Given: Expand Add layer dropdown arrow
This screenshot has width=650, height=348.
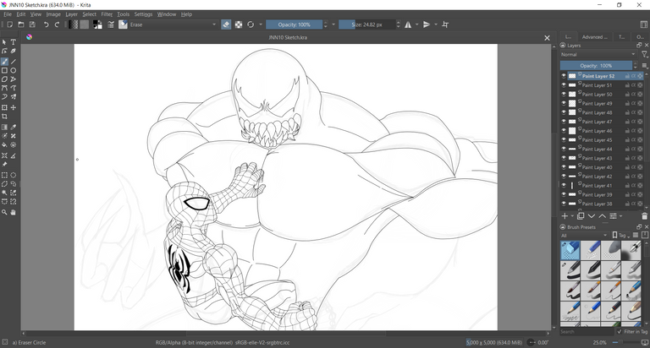Looking at the screenshot, I should [x=572, y=216].
